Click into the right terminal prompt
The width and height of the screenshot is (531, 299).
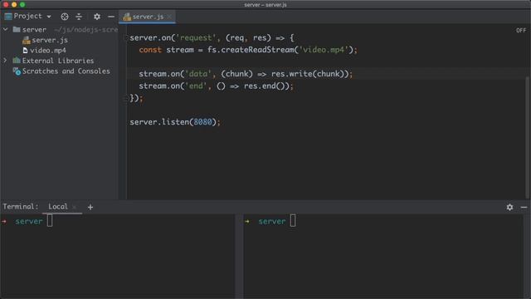(293, 221)
